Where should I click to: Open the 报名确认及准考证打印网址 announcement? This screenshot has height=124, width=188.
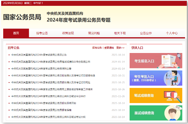[51, 82]
